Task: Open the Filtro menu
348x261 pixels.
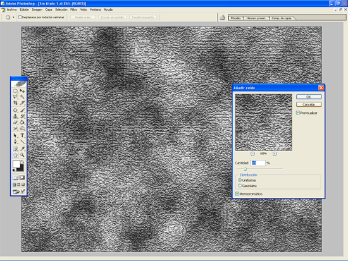Action: point(73,9)
